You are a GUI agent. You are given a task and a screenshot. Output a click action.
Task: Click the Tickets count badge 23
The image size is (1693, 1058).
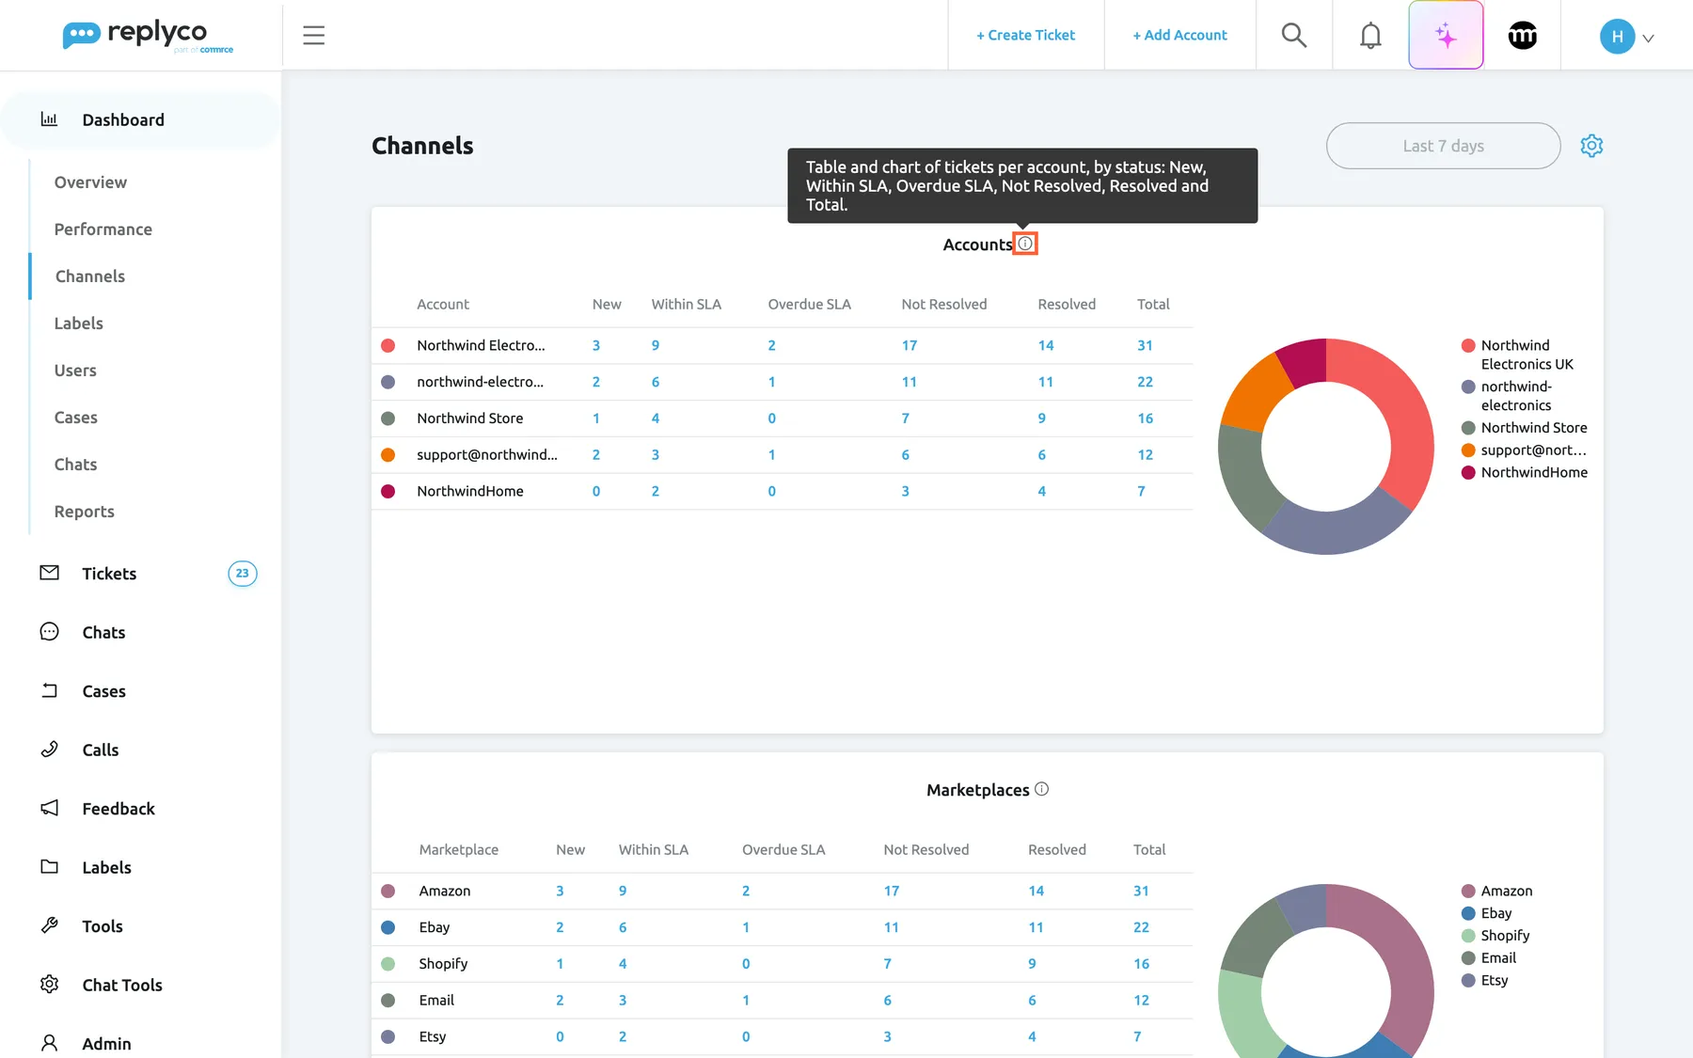(x=243, y=573)
